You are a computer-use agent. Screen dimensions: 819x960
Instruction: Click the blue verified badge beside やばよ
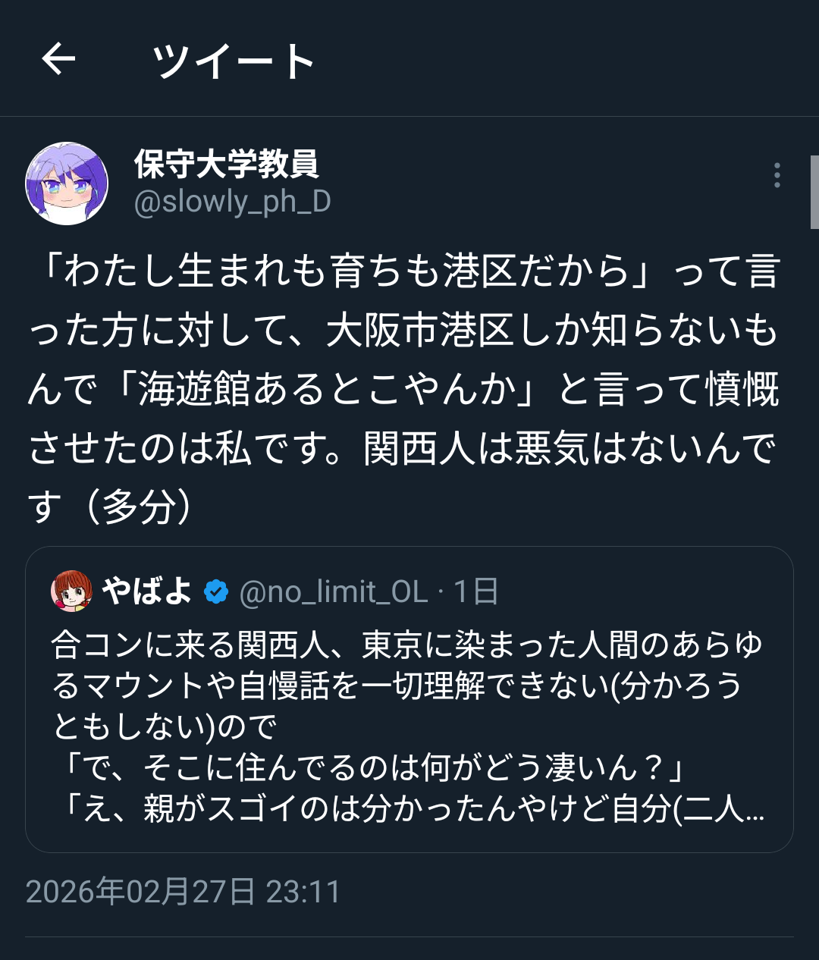(217, 591)
